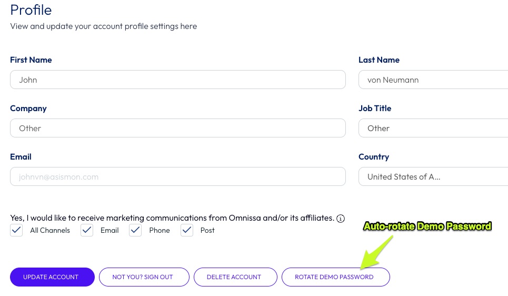Screen dimensions: 508x296
Task: Focus the First Name input containing John
Action: pos(177,80)
